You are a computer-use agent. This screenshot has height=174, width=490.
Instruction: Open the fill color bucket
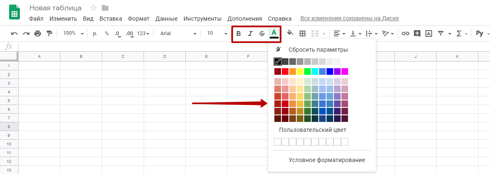coord(290,33)
